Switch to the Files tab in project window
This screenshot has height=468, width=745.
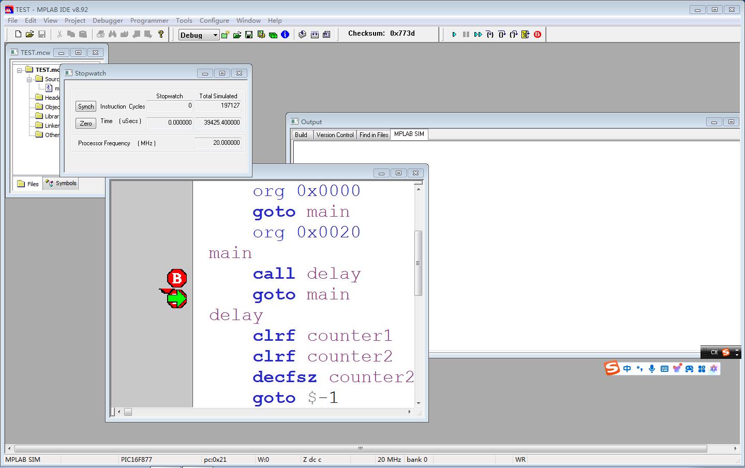pyautogui.click(x=28, y=184)
